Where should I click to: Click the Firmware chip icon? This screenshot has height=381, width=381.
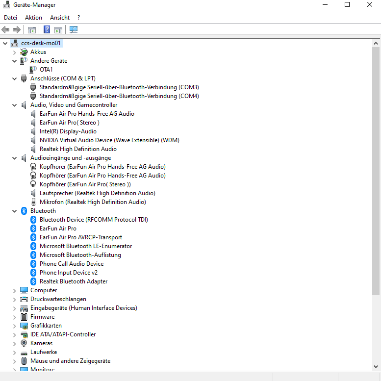(x=24, y=317)
